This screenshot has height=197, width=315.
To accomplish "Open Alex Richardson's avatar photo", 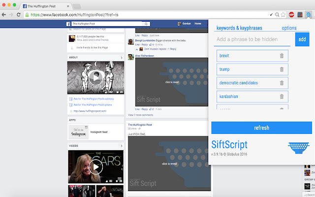I will tap(131, 57).
